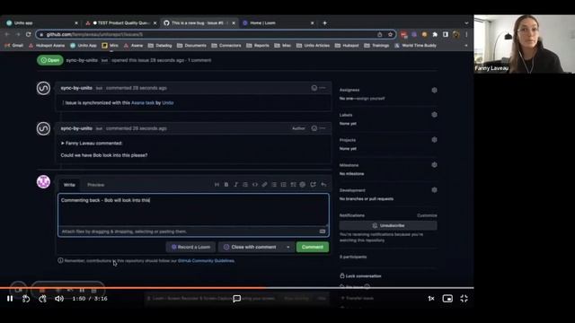Open the Reports bookmarks folder
Screen dimensions: 575x323
[258, 46]
